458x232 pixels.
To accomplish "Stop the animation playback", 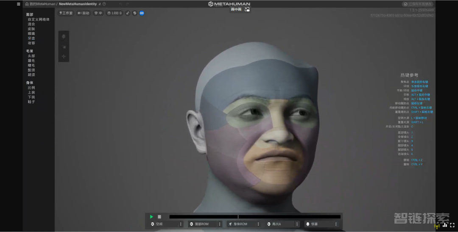I will (159, 217).
